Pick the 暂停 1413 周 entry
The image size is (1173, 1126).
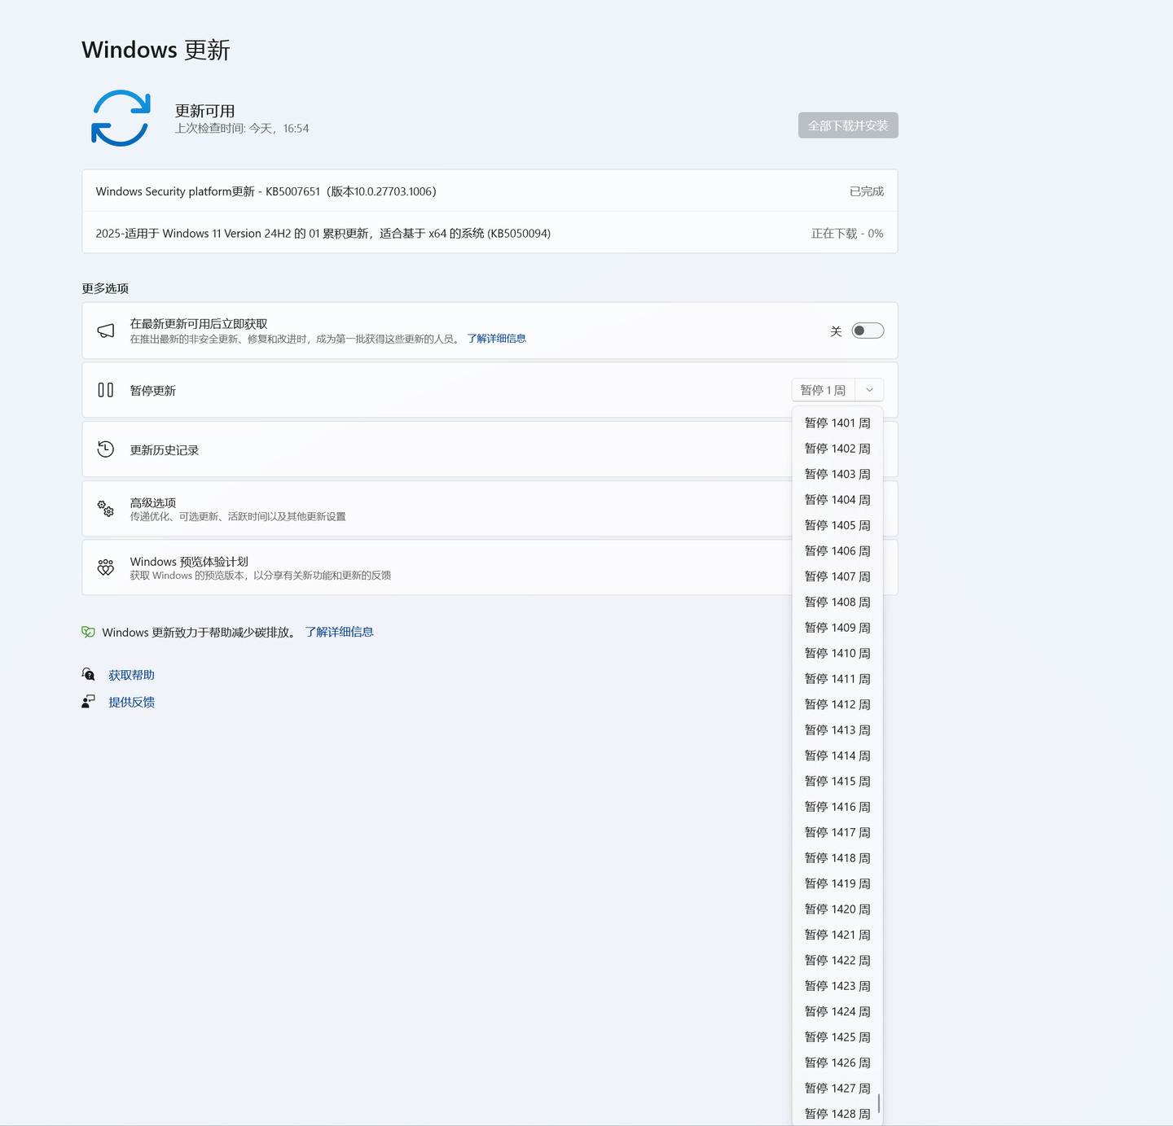pos(837,730)
